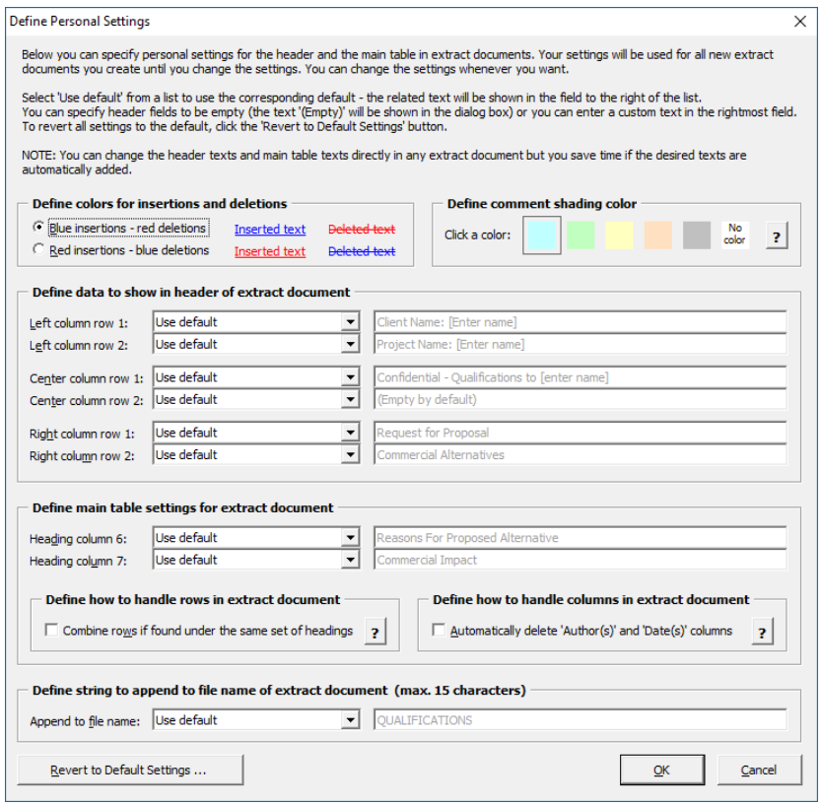
Task: Confirm settings with OK button
Action: click(x=661, y=771)
